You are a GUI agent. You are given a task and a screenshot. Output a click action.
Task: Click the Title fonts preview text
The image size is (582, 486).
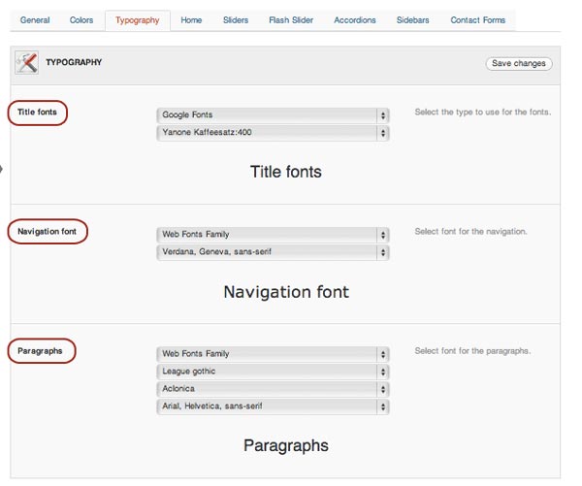tap(286, 172)
